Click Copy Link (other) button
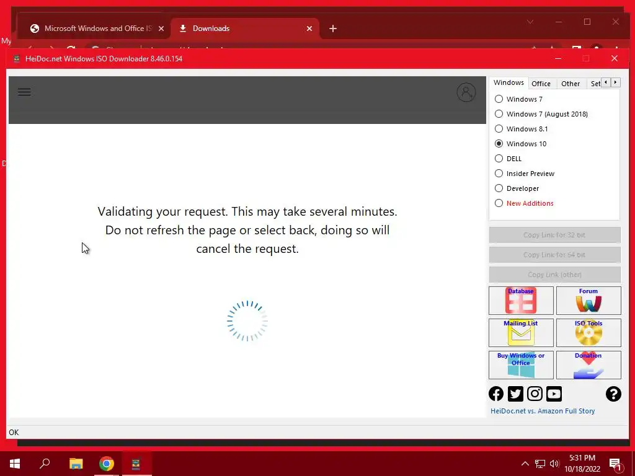The width and height of the screenshot is (635, 476). coord(554,275)
